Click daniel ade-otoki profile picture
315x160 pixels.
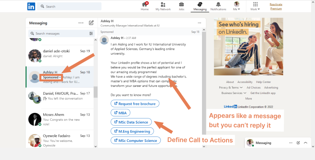pos(35,55)
